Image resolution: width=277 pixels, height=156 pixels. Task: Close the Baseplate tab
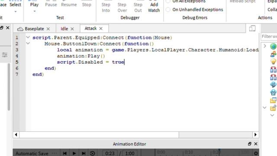pos(48,29)
